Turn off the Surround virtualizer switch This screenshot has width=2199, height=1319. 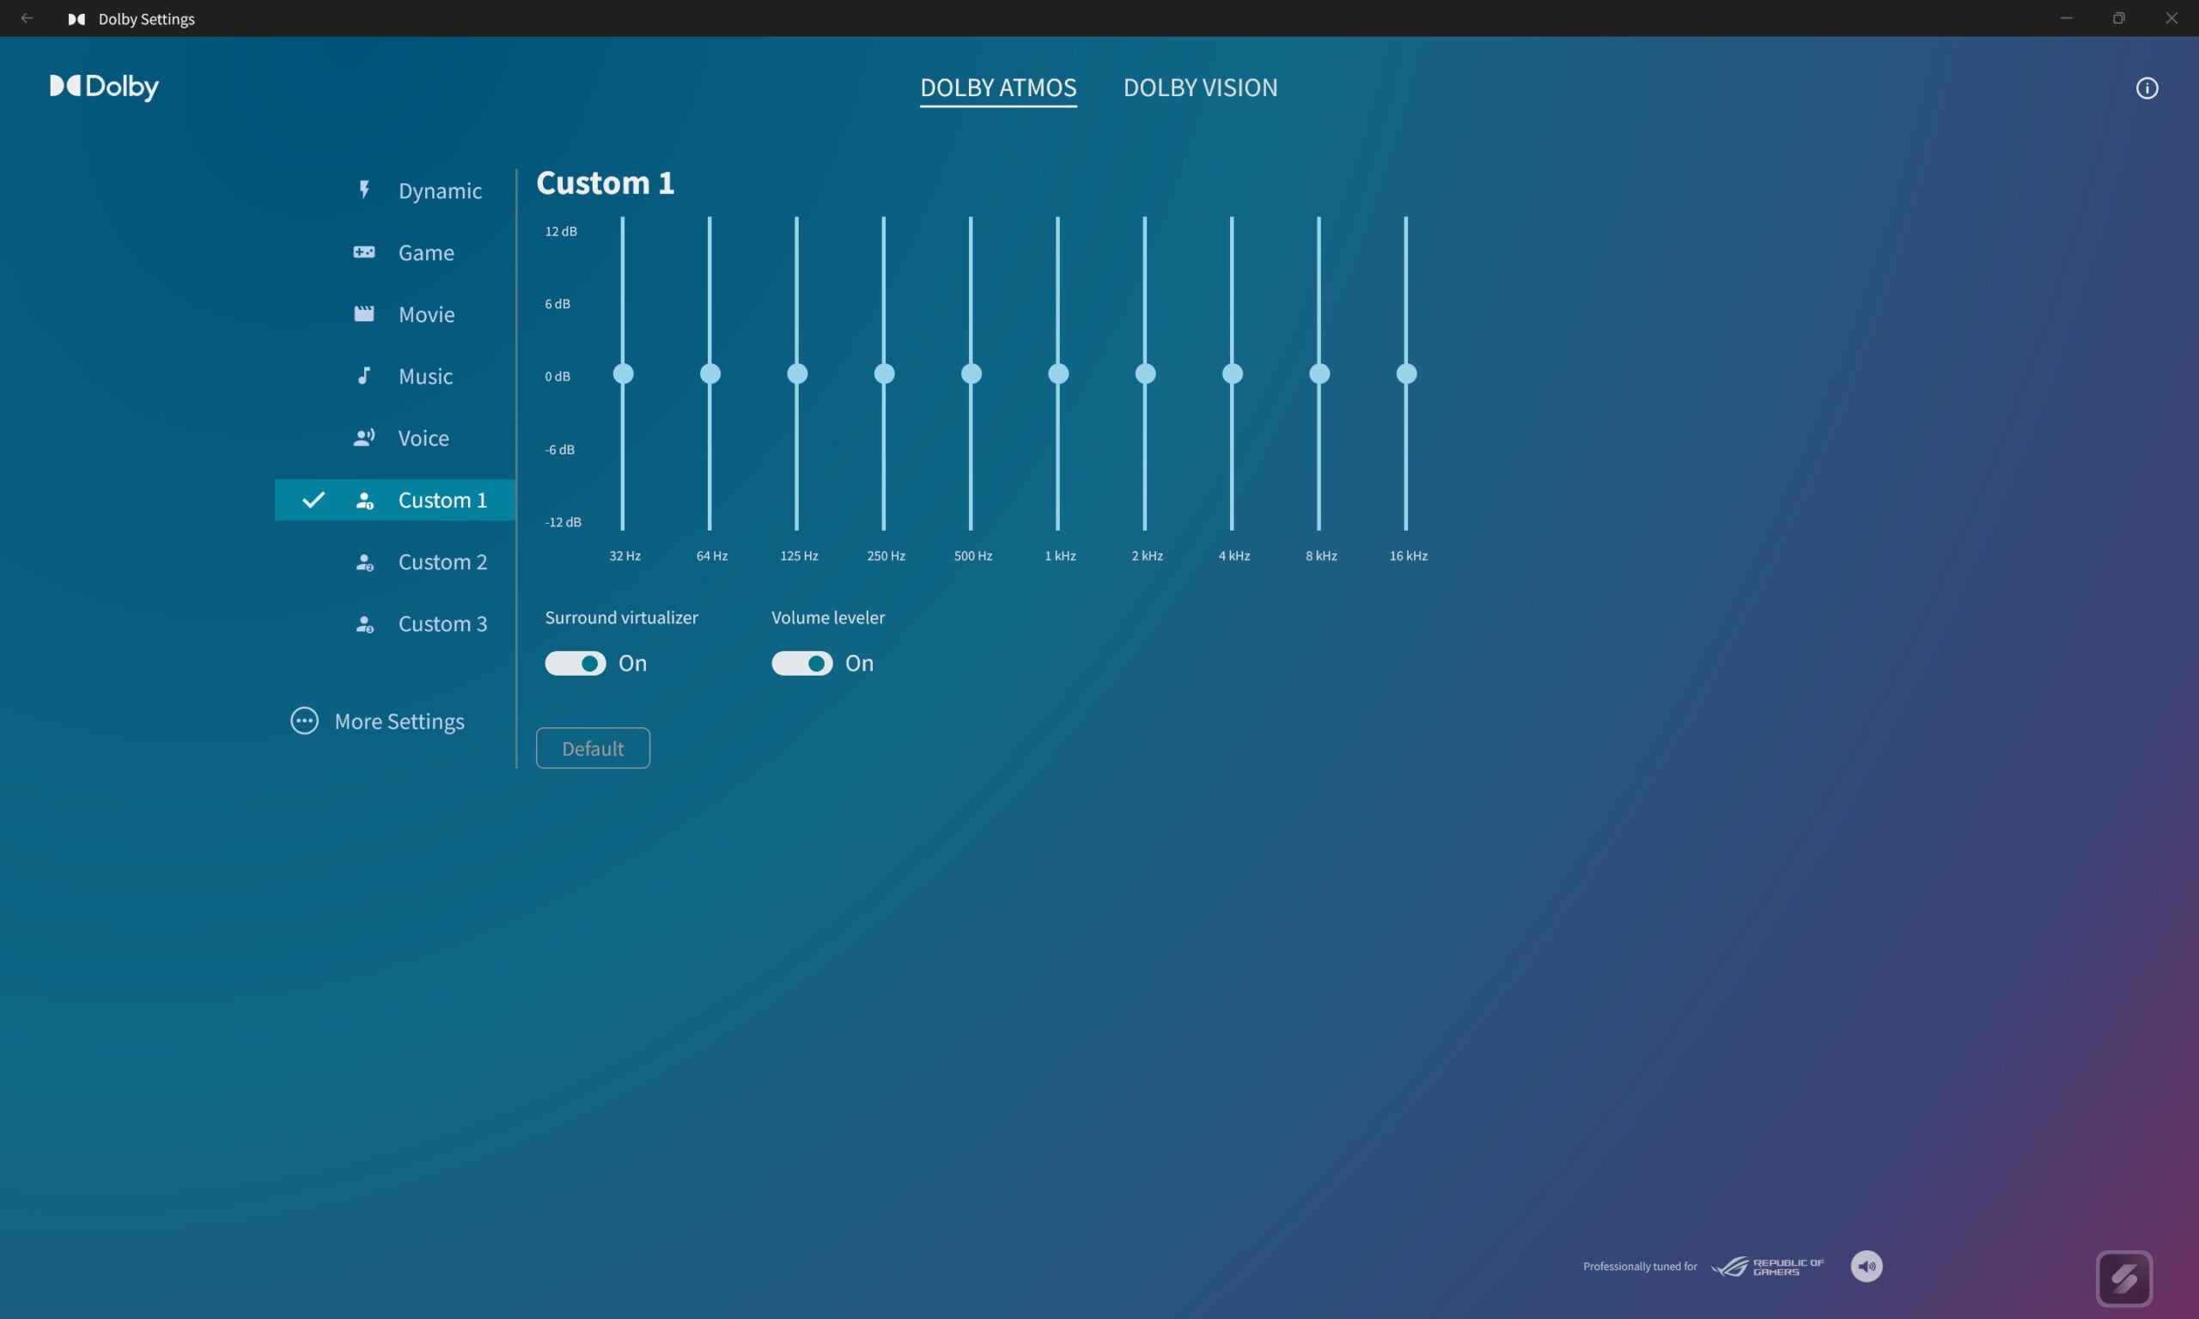pos(575,663)
